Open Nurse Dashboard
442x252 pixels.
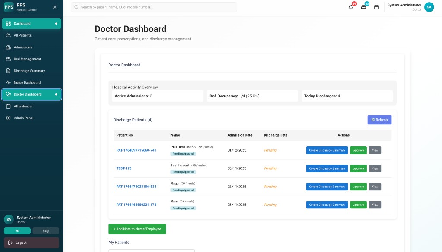tap(32, 83)
